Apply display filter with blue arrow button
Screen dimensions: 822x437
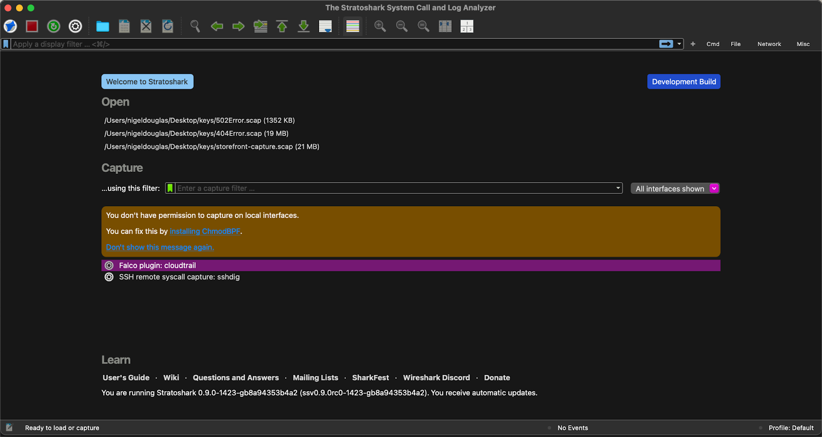(x=666, y=44)
